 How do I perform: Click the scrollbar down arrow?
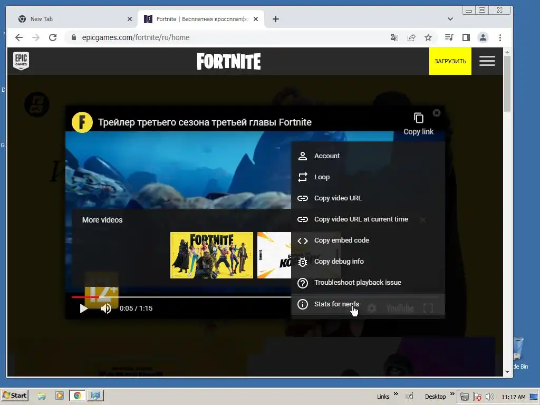click(507, 372)
